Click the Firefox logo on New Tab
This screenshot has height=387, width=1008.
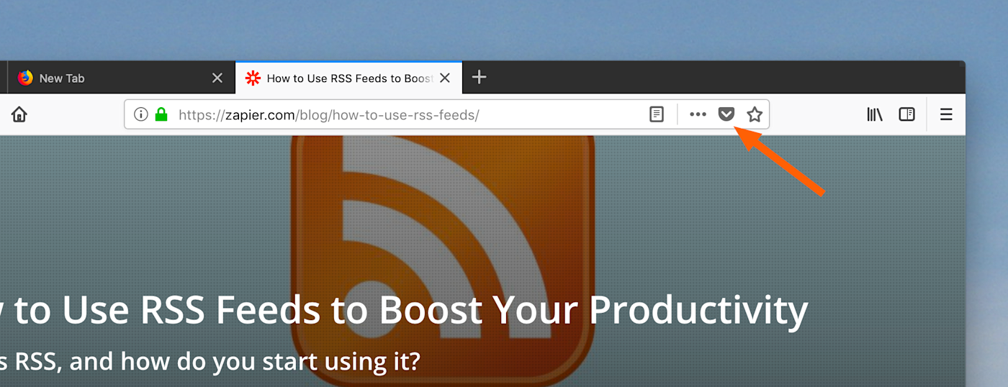point(25,78)
